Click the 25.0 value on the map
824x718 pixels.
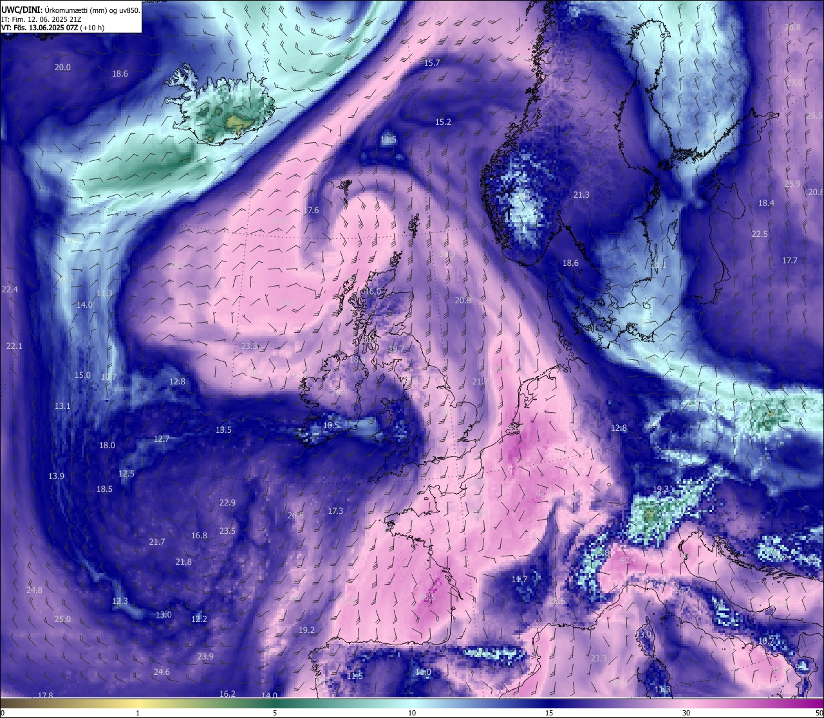coord(62,619)
